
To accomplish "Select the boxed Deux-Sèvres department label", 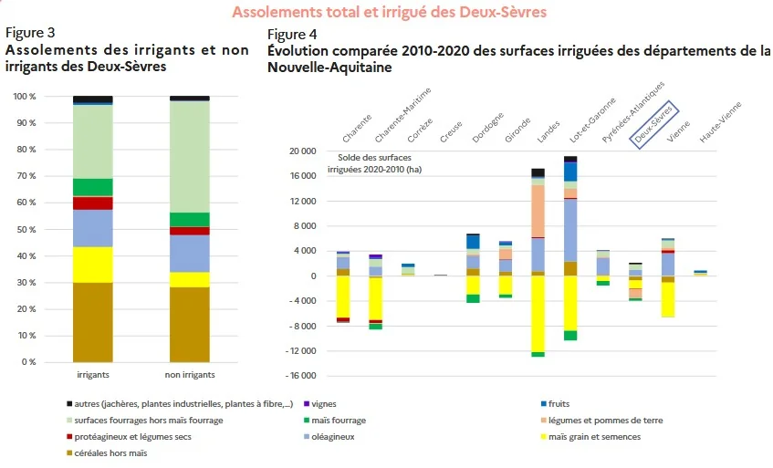I will (x=653, y=124).
